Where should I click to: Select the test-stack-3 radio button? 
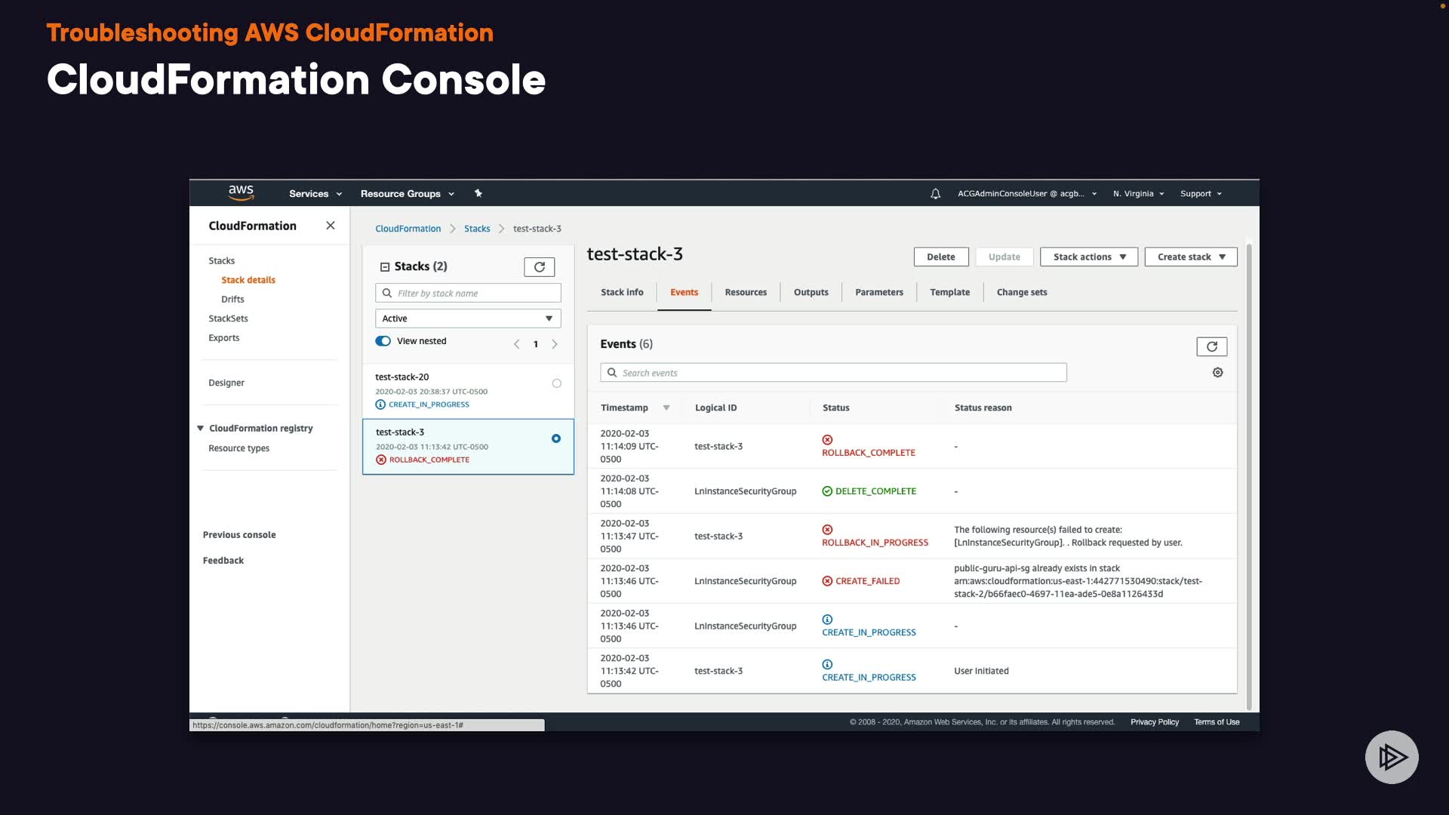(x=556, y=438)
